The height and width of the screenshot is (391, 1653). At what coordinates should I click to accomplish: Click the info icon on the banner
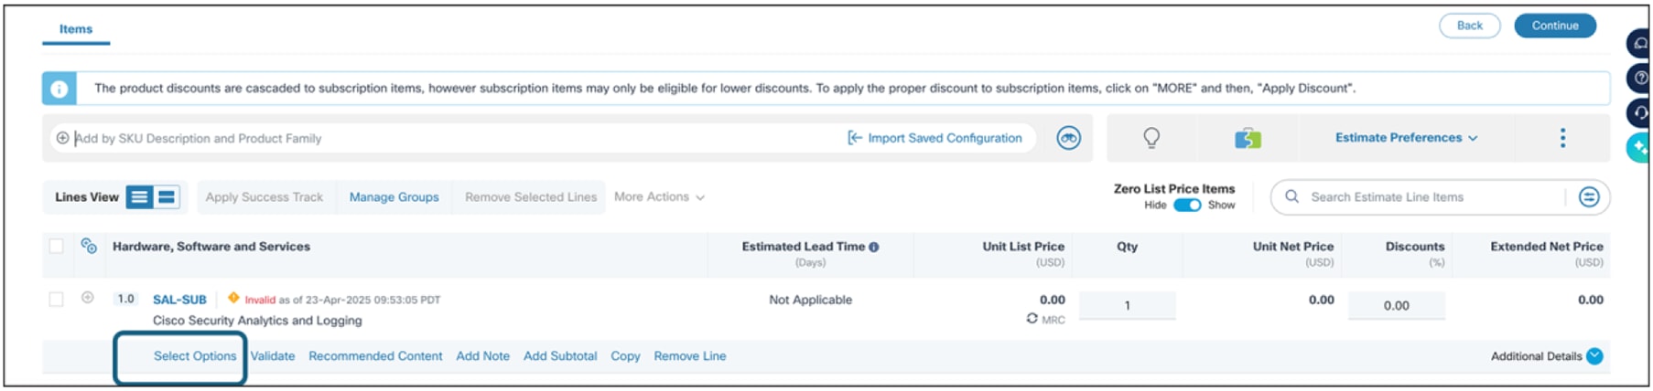59,89
